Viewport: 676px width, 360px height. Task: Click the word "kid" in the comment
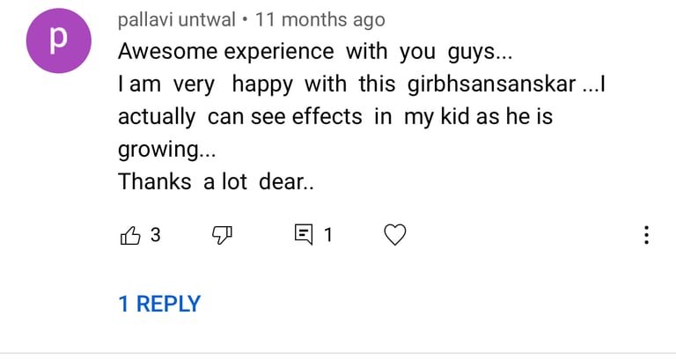click(x=453, y=117)
